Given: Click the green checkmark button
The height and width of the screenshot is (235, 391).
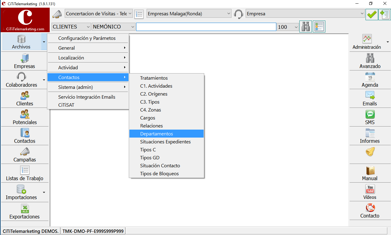Looking at the screenshot, I should click(x=372, y=14).
